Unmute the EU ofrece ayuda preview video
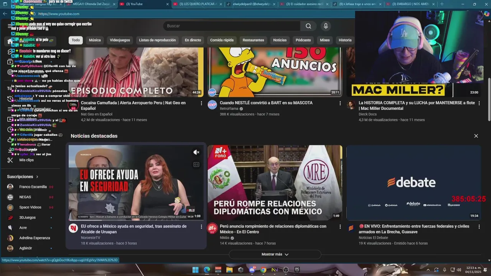Screen dimensions: 491x276 (x=196, y=152)
